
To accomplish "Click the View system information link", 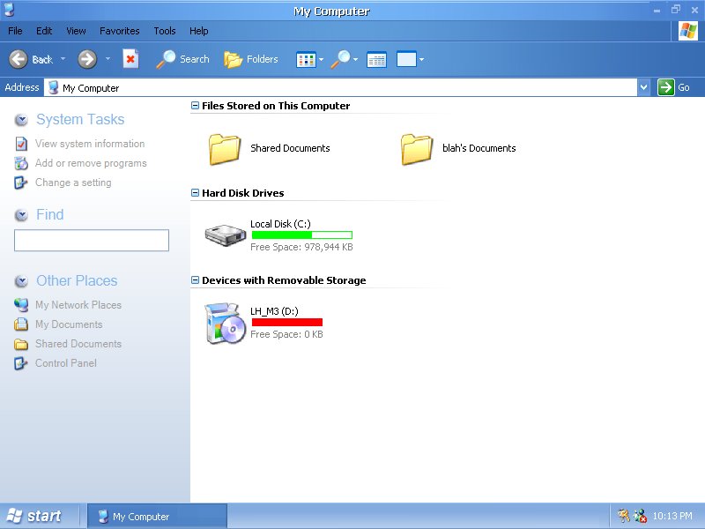I will (89, 144).
